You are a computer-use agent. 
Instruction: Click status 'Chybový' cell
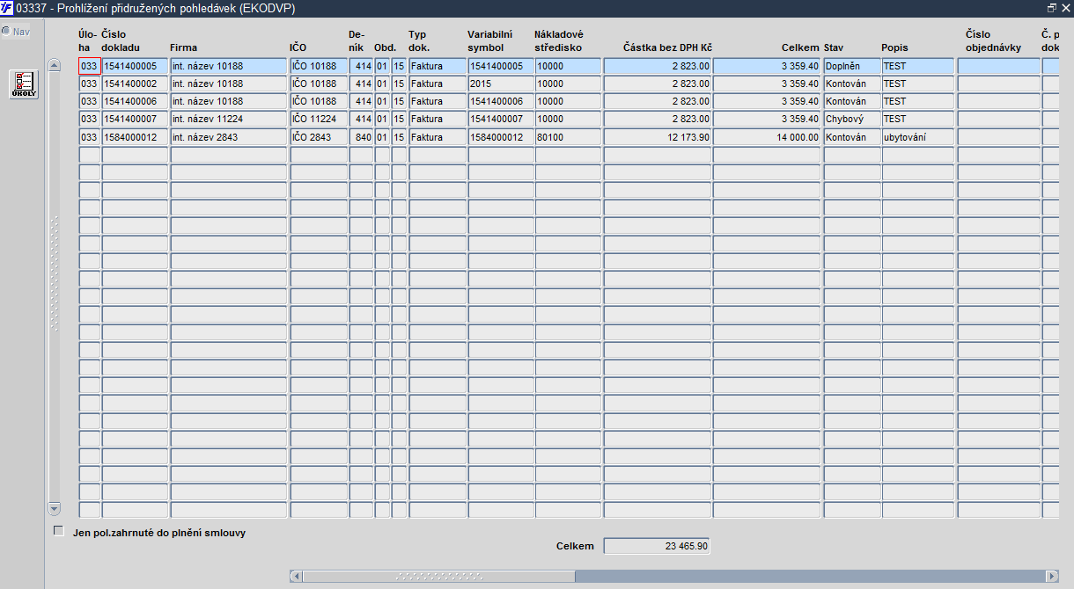pyautogui.click(x=852, y=119)
